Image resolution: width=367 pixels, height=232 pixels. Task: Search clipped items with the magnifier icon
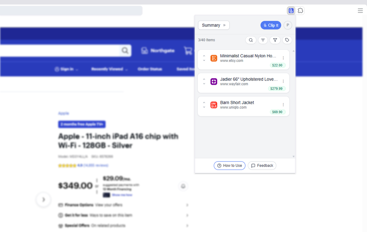coord(251,40)
